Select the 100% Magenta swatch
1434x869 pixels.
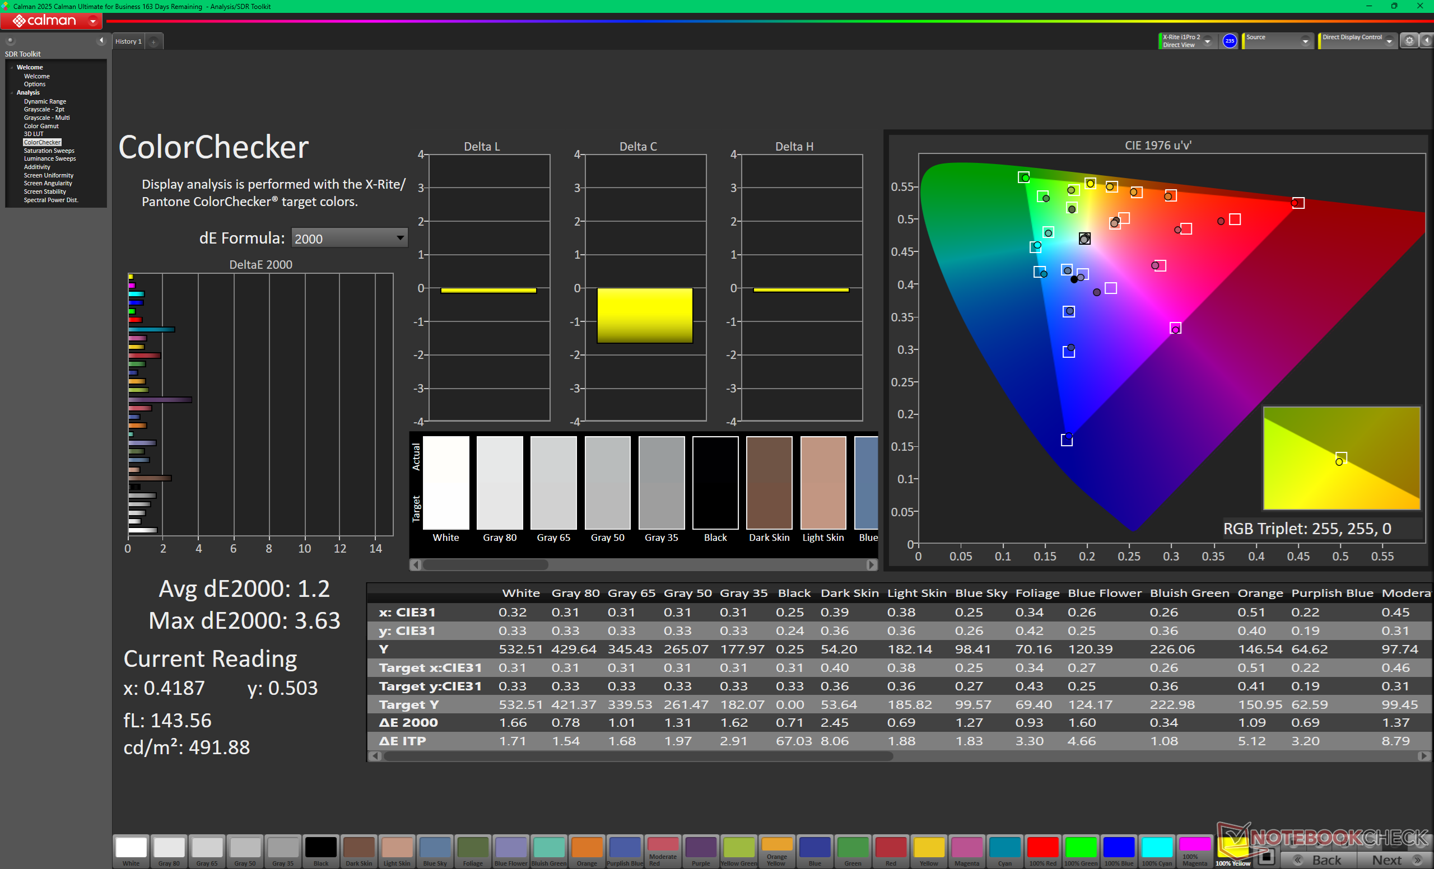1195,852
